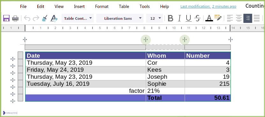265x117 pixels.
Task: Click the factor label cell
Action: click(x=85, y=91)
